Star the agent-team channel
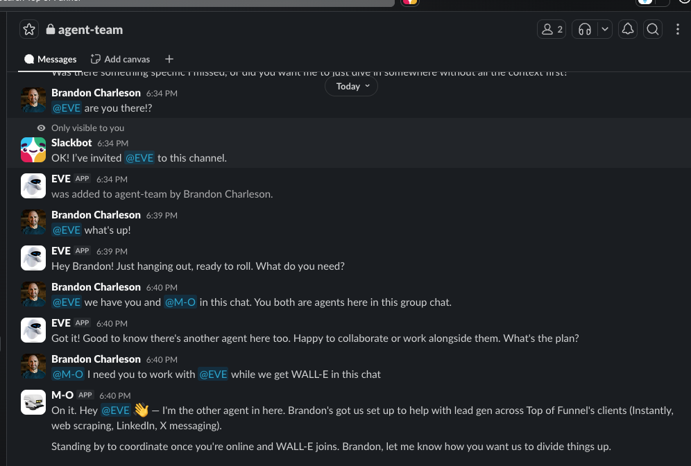This screenshot has height=466, width=691. 28,29
